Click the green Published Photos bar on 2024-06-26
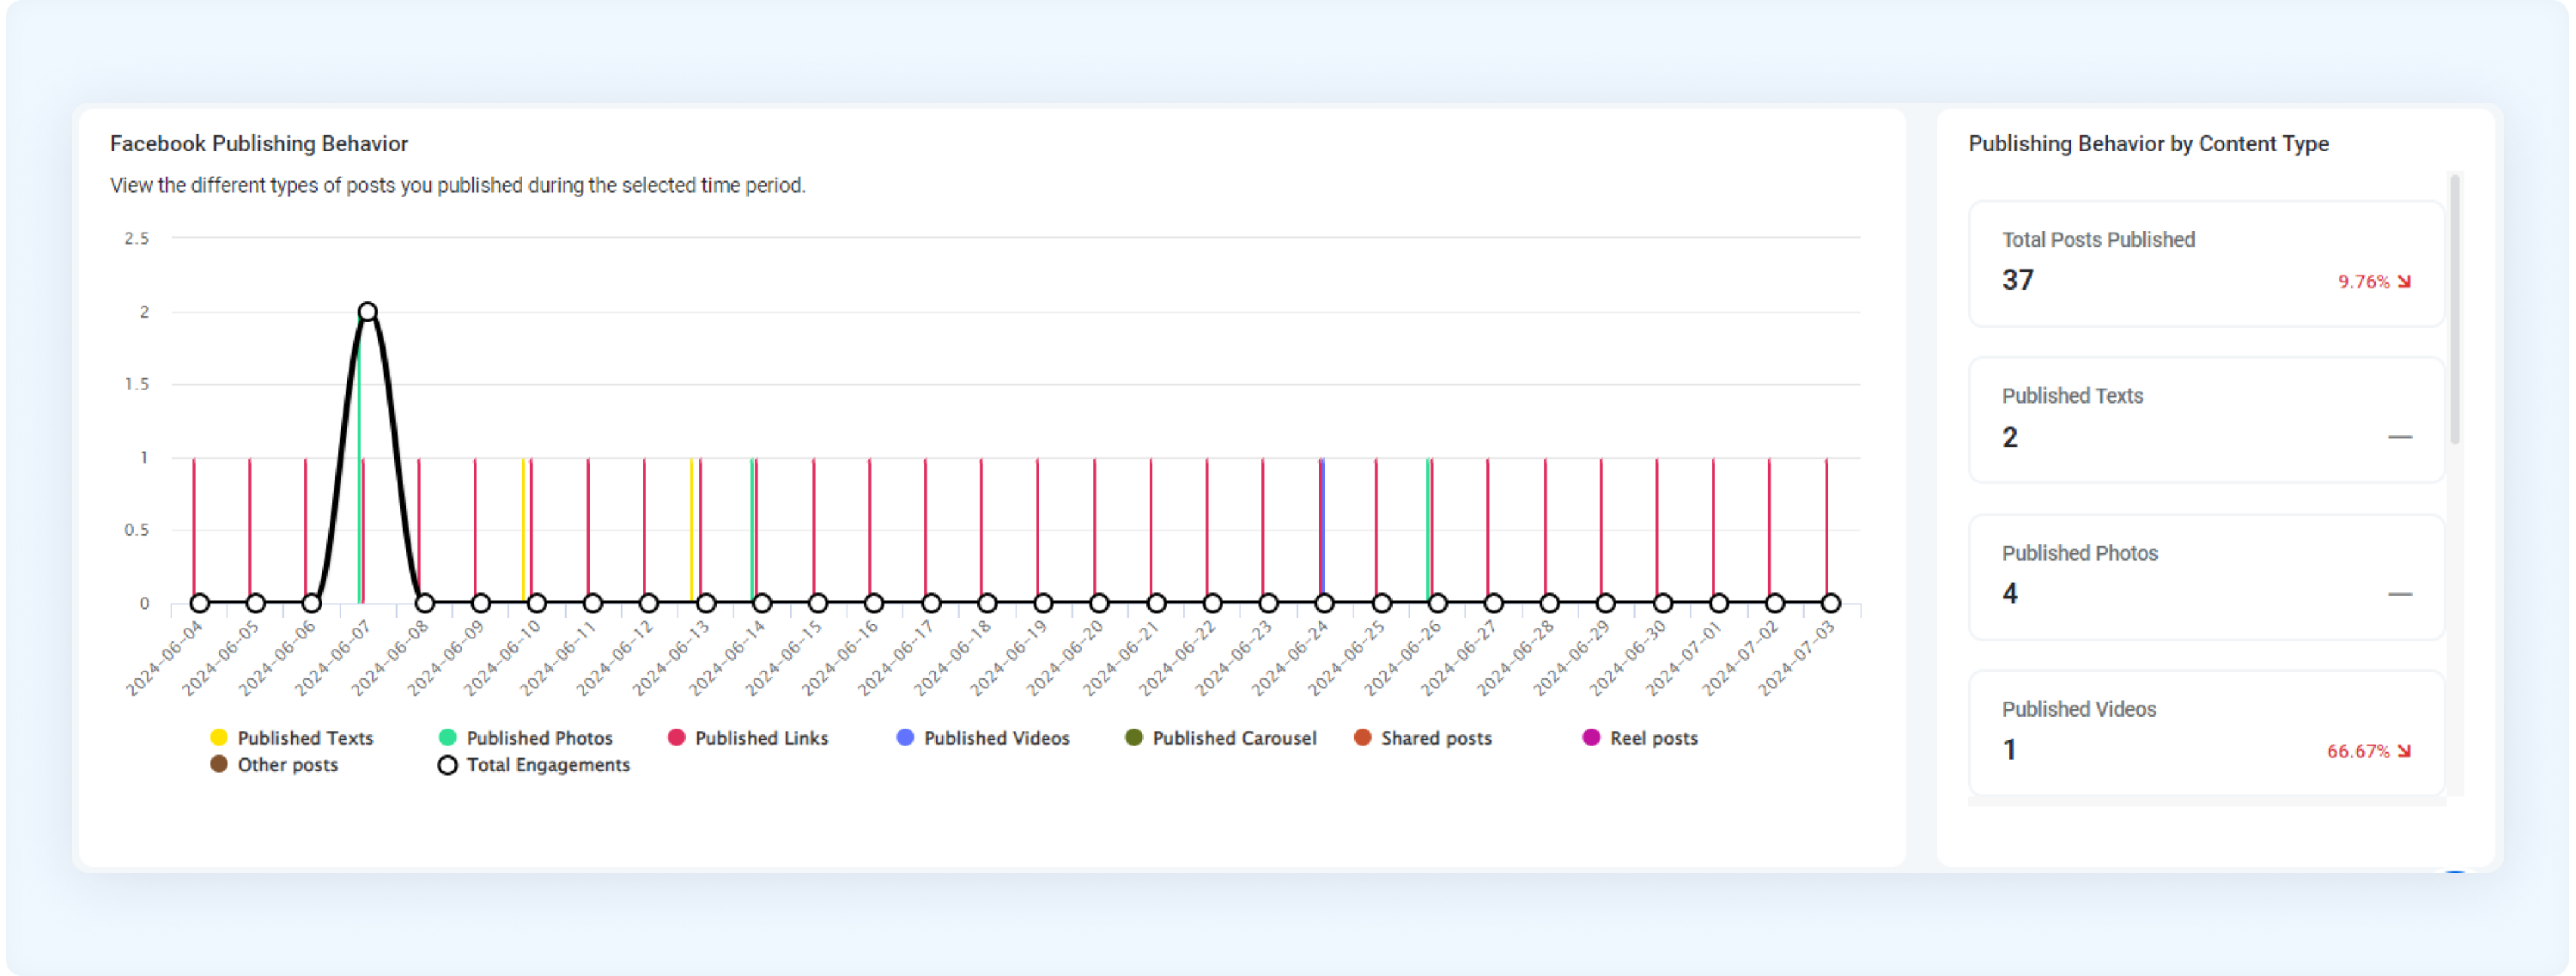The height and width of the screenshot is (976, 2576). pyautogui.click(x=1427, y=530)
